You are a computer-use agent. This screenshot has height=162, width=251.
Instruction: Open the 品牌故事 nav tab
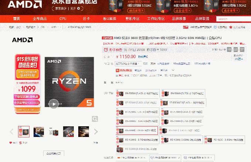tap(179, 19)
